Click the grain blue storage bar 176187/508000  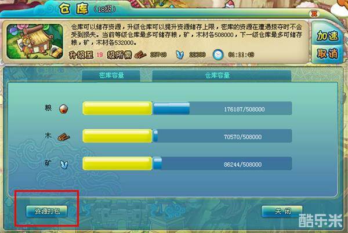point(222,108)
